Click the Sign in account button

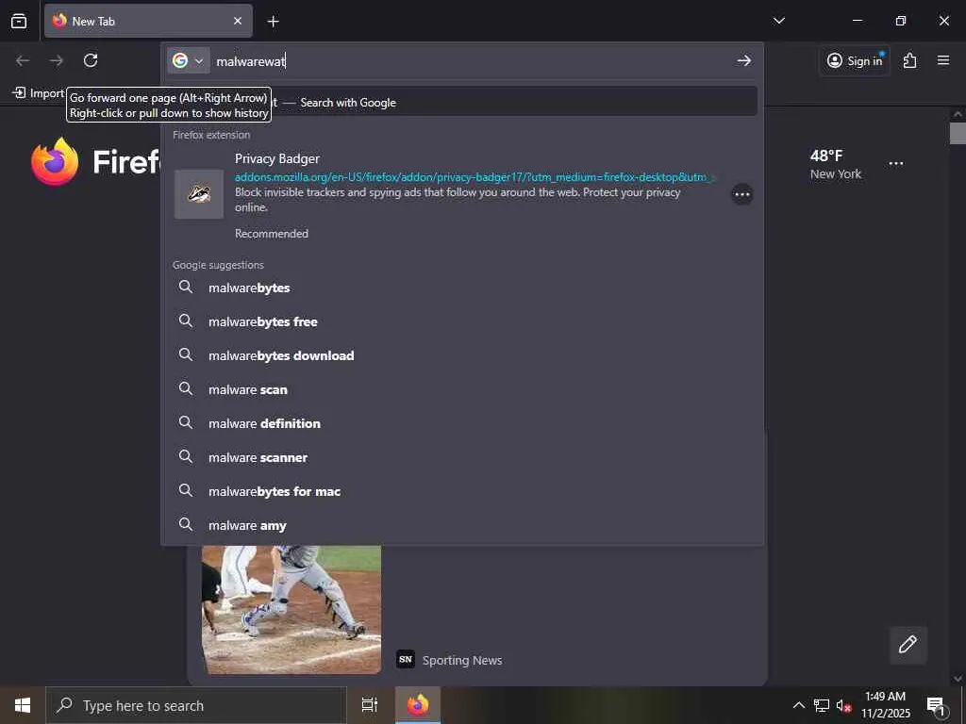point(855,60)
